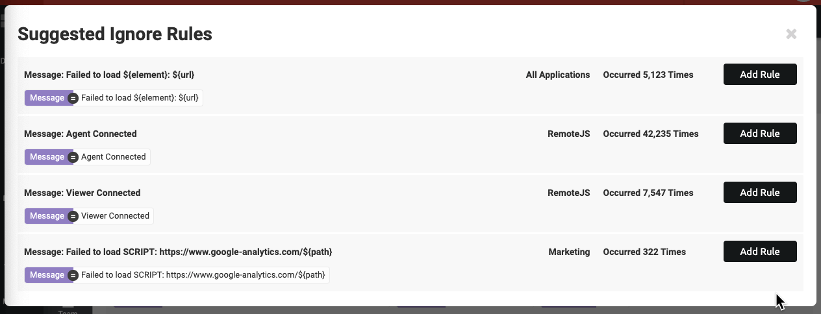Click the 'Marketing' application label
The image size is (821, 314).
click(x=569, y=252)
